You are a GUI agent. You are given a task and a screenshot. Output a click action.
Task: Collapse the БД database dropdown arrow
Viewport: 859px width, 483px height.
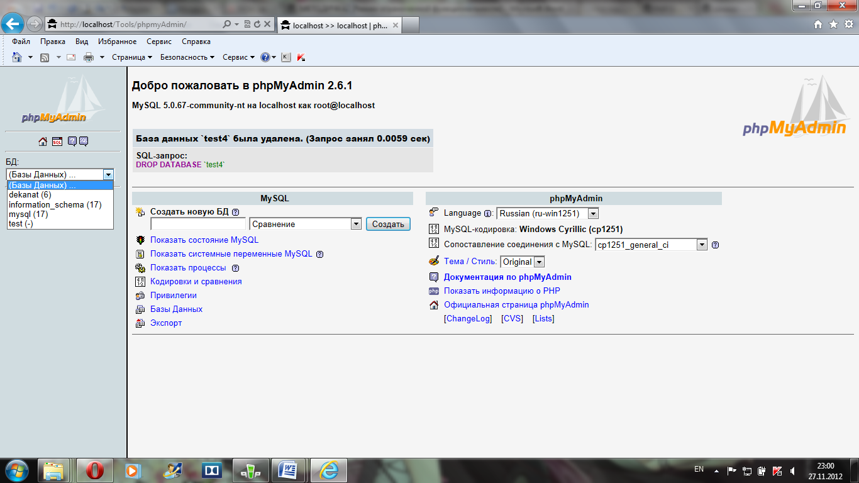108,174
